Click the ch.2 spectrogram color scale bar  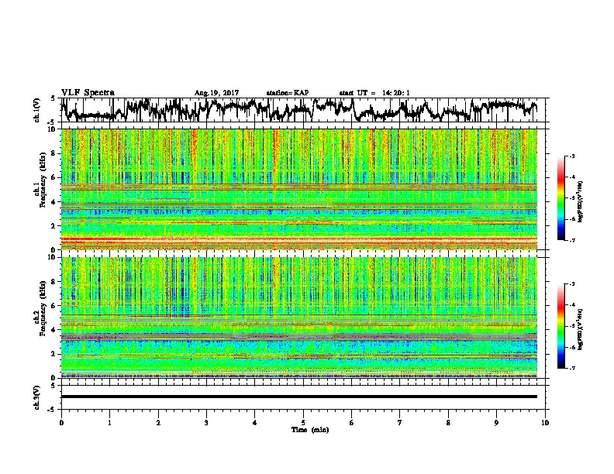561,326
